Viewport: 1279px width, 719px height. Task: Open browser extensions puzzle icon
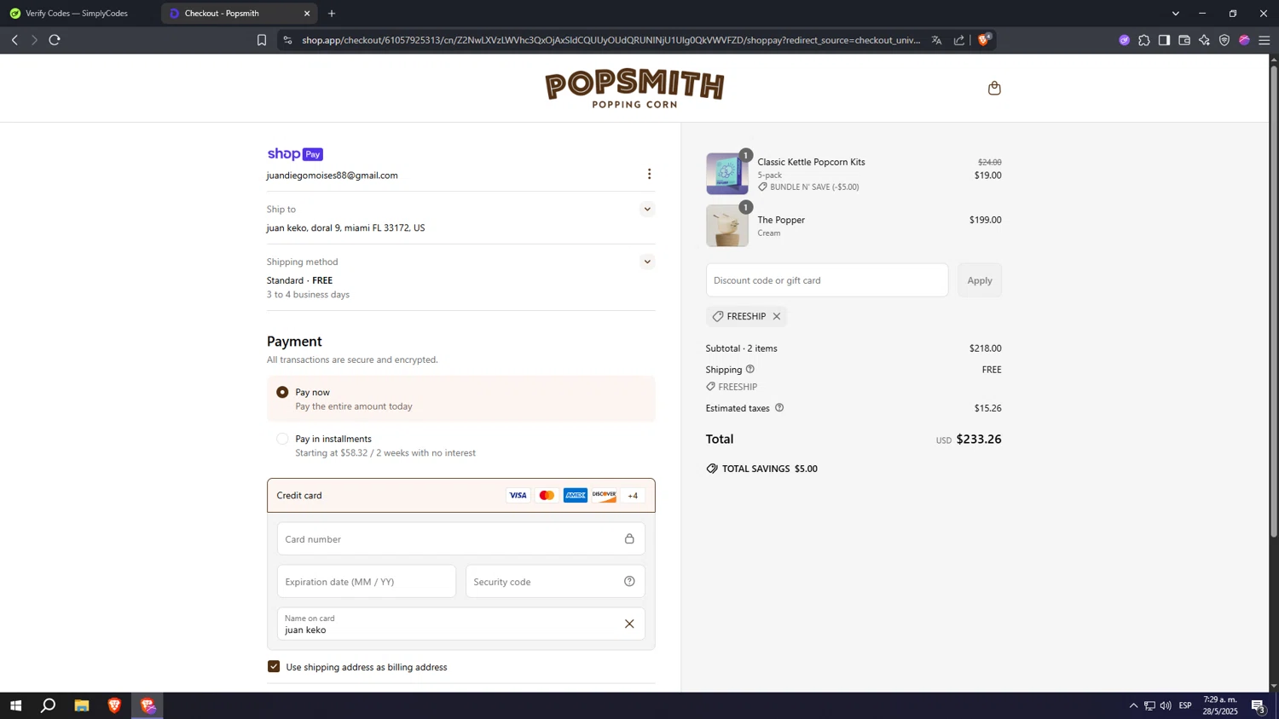click(x=1144, y=40)
